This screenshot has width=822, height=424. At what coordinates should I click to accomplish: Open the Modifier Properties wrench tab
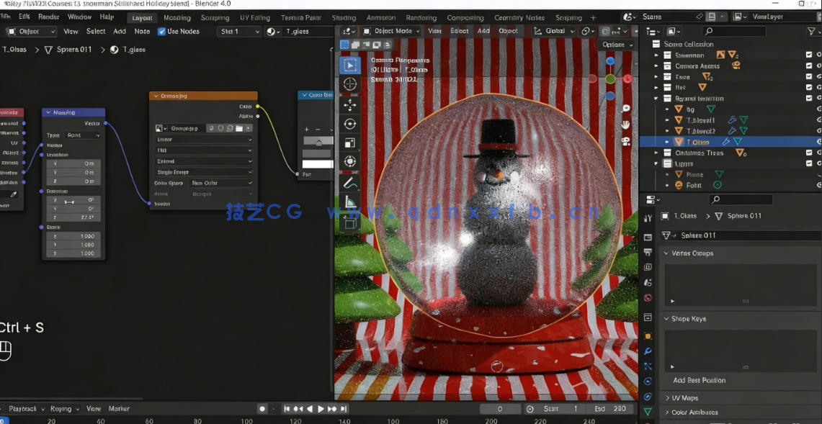[x=647, y=351]
